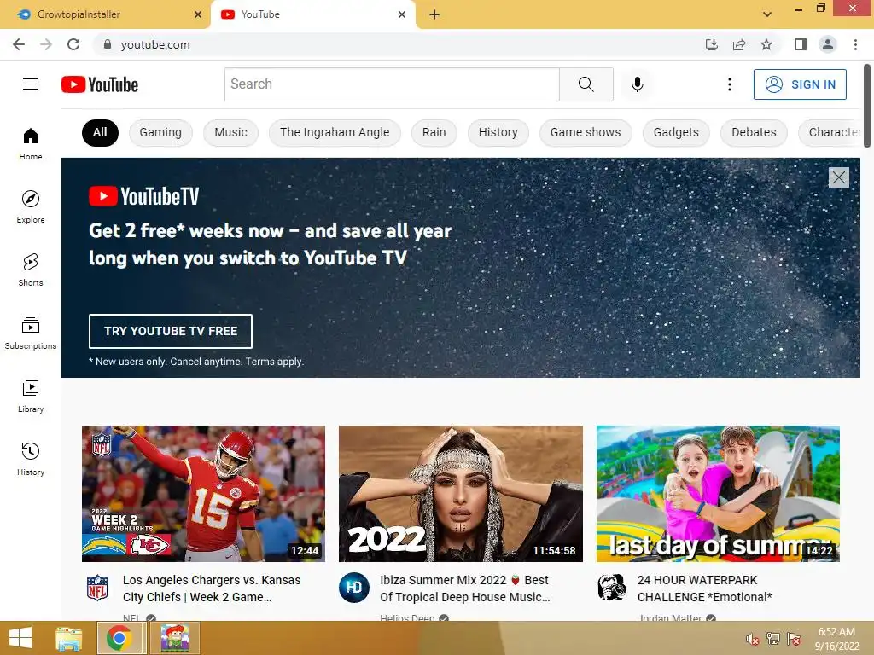Switch to the GrowtopiaInstaller tab
The height and width of the screenshot is (655, 874).
point(106,14)
